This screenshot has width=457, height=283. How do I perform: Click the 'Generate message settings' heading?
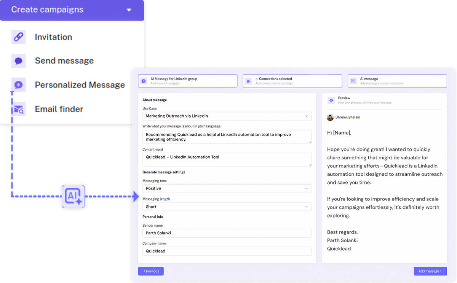point(164,172)
